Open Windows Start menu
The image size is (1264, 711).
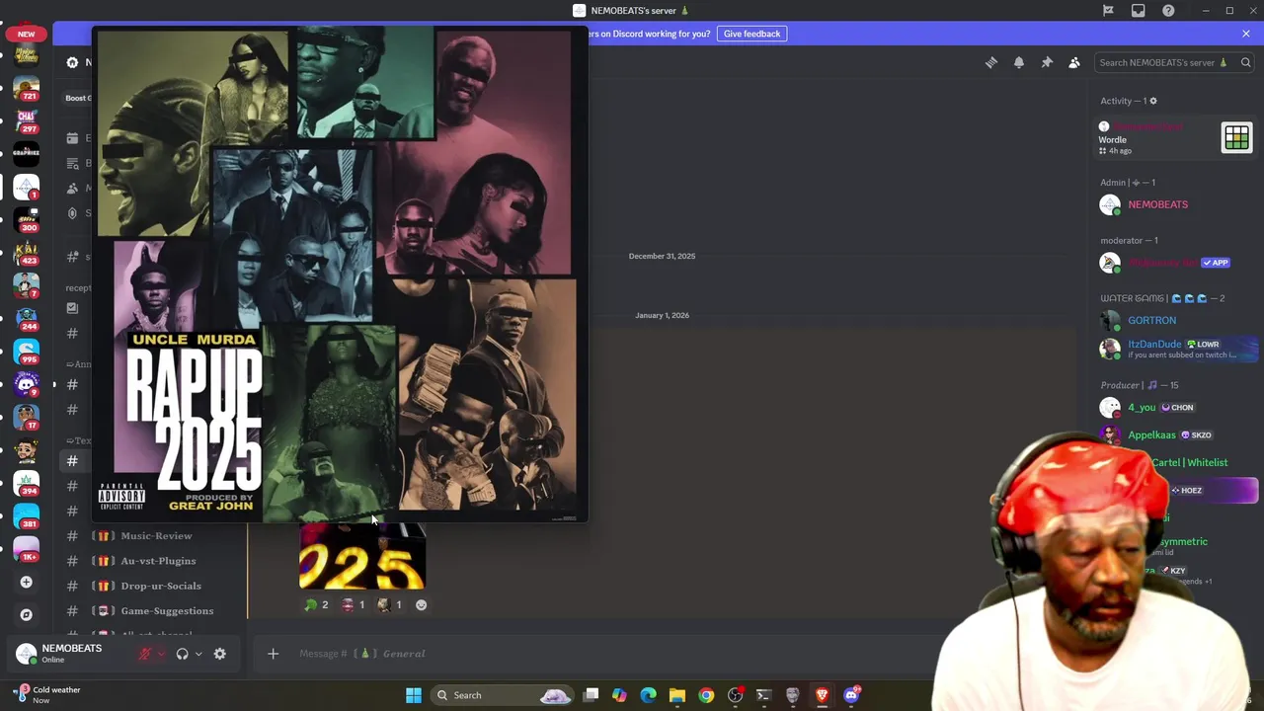(414, 695)
